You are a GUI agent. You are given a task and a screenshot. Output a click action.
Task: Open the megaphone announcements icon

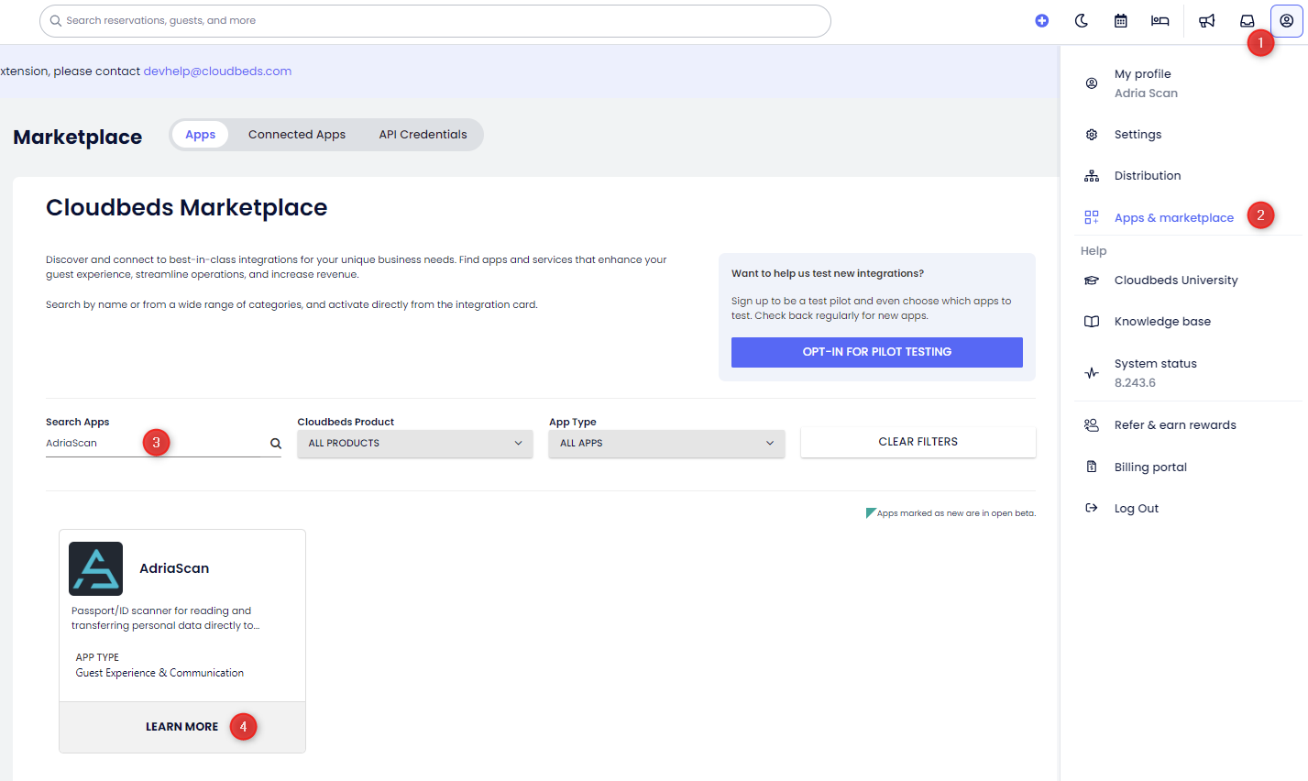(x=1207, y=20)
